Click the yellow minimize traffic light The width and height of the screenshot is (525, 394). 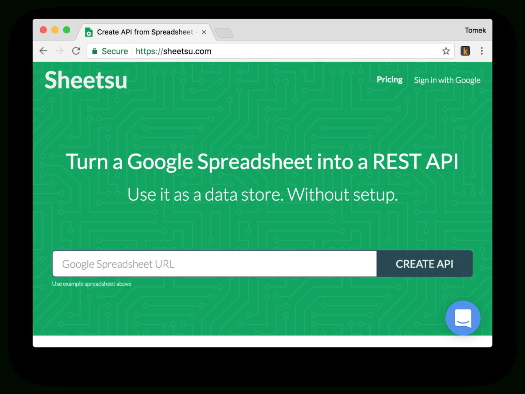[x=55, y=30]
